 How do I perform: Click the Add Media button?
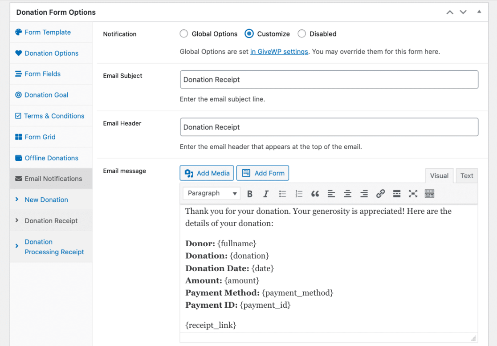tap(207, 173)
